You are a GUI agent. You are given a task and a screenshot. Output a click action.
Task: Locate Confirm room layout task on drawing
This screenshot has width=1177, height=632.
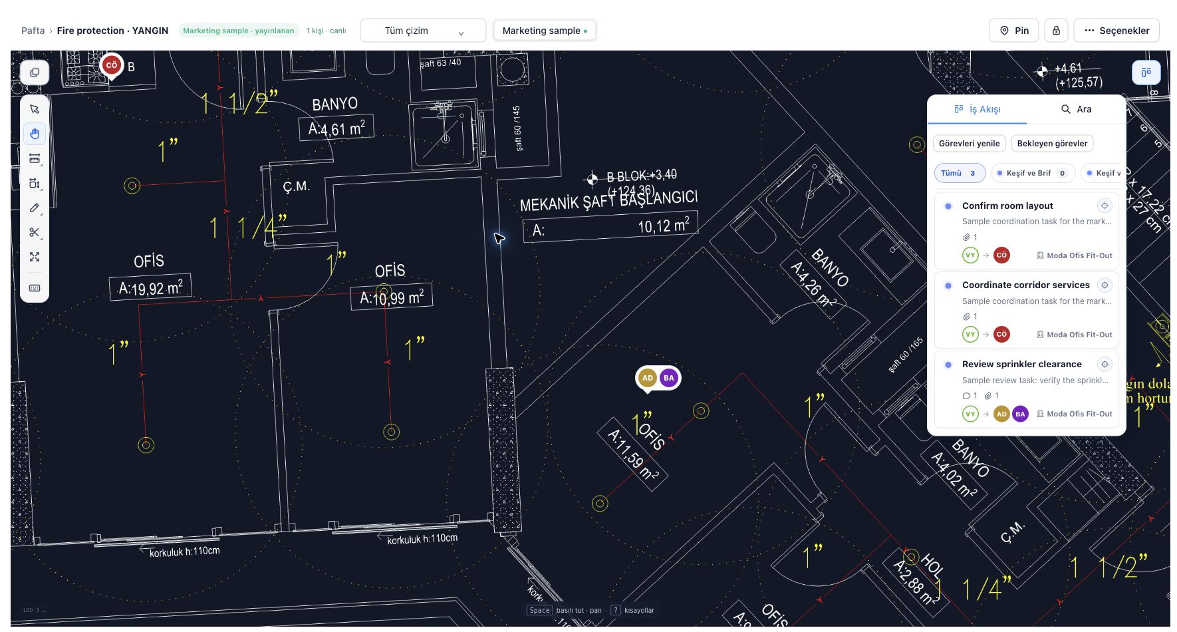pyautogui.click(x=1105, y=206)
